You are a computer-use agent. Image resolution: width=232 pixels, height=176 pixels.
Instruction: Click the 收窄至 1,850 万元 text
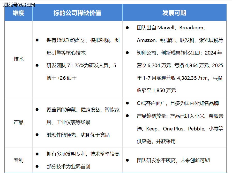pos(156,91)
